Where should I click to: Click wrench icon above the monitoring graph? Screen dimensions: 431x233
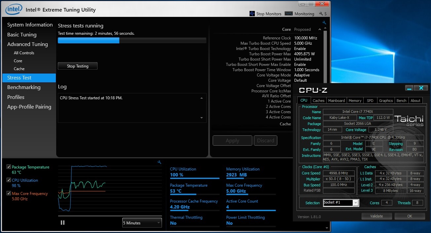point(159,162)
